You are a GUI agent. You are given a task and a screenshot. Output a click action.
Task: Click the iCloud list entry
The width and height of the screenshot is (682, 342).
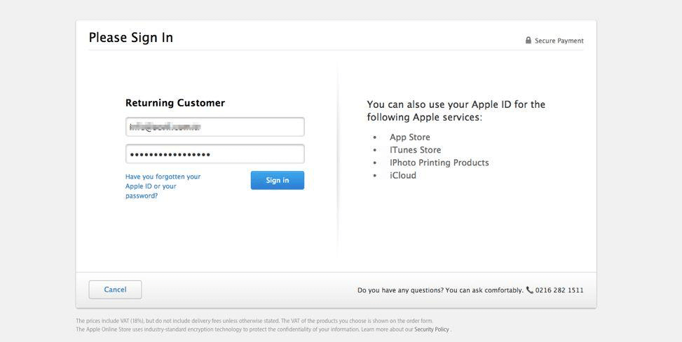(402, 175)
